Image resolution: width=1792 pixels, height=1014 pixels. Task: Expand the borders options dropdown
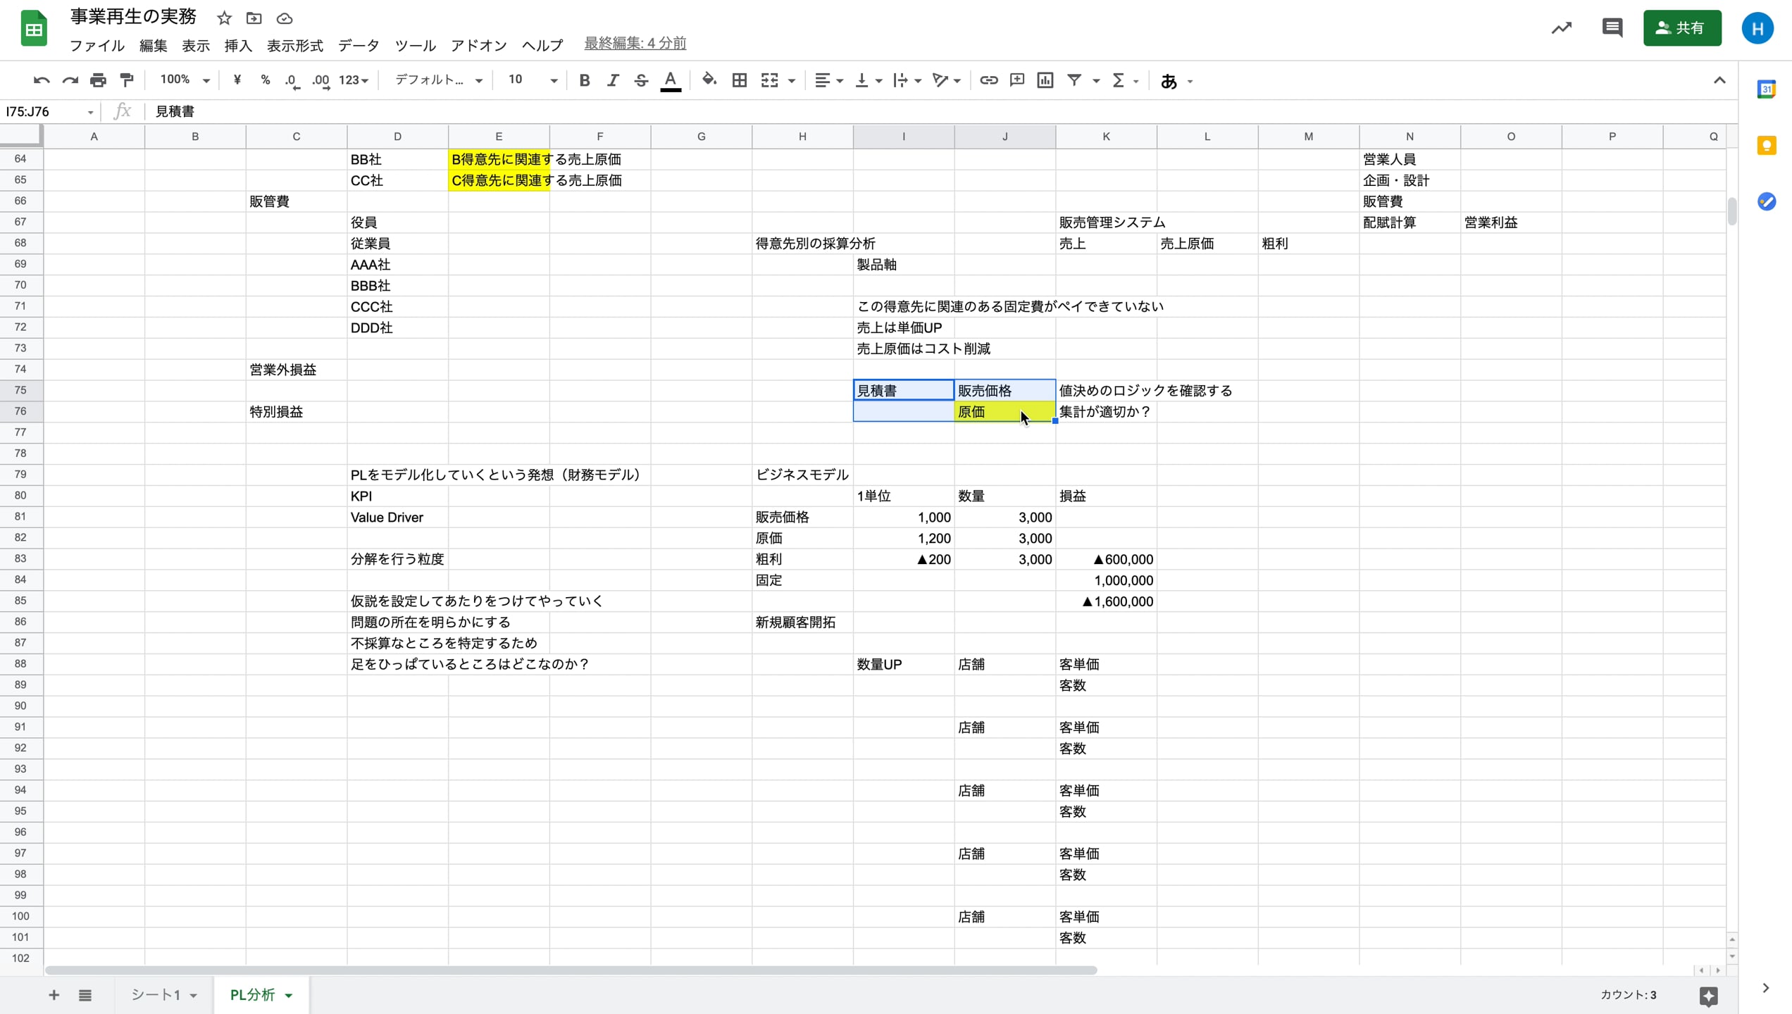coord(739,80)
